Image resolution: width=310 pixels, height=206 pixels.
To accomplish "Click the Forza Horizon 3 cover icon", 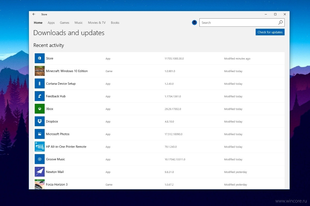I will (40, 184).
